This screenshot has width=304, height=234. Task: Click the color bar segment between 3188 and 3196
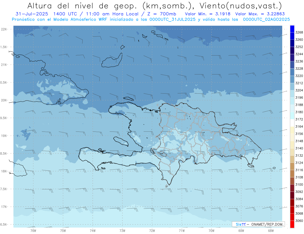click(292, 101)
